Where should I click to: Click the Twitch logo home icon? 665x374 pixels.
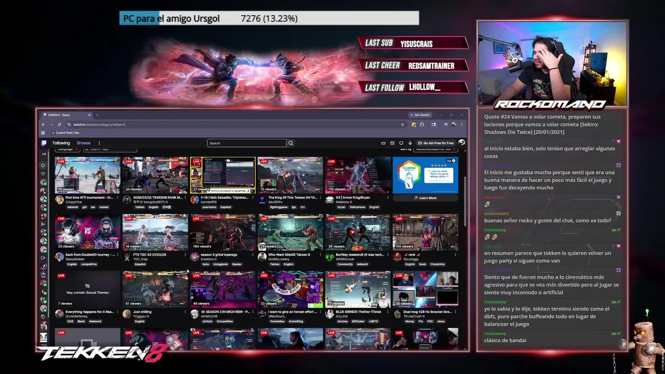tap(44, 143)
